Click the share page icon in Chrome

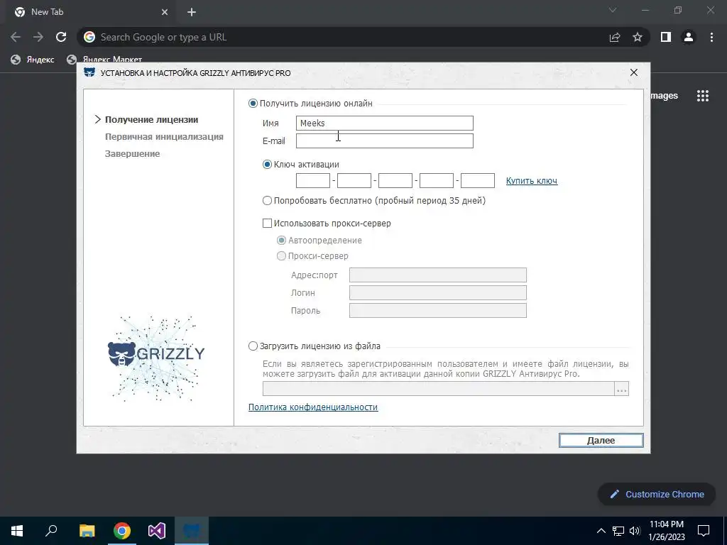[615, 37]
